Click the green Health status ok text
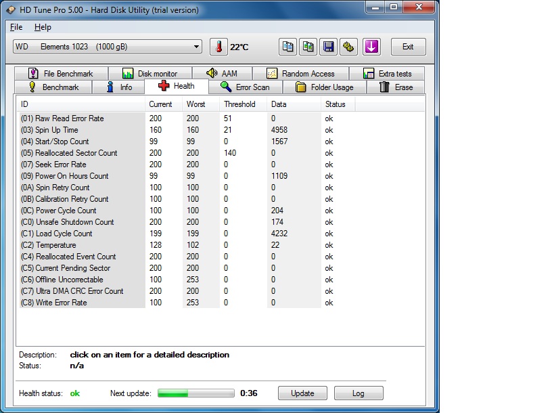 click(75, 393)
